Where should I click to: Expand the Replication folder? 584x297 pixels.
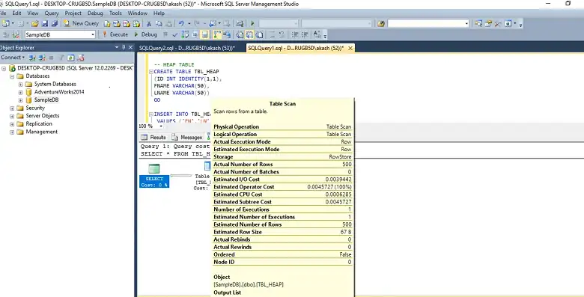coord(12,124)
